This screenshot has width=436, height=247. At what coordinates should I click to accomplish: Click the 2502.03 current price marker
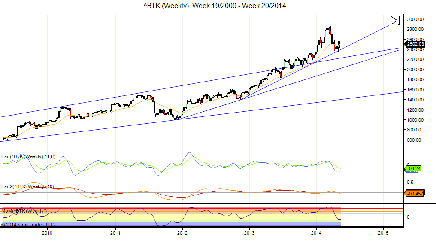tap(415, 44)
